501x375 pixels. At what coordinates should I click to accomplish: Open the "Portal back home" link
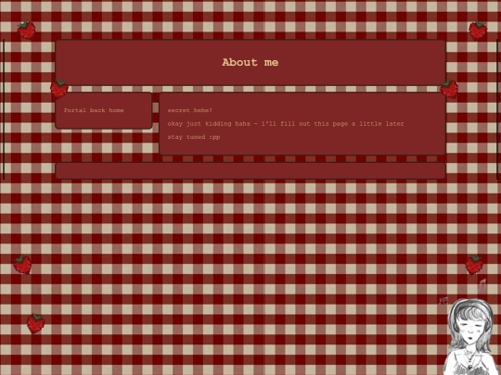(94, 110)
